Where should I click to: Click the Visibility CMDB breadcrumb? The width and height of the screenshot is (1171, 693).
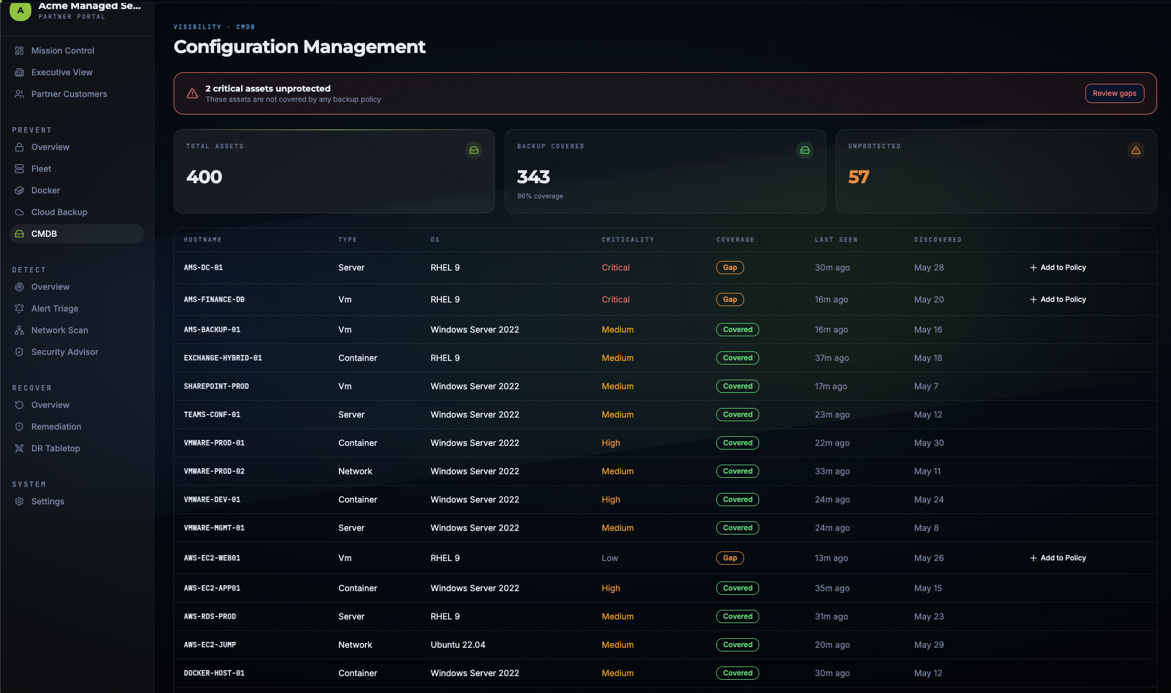point(214,27)
